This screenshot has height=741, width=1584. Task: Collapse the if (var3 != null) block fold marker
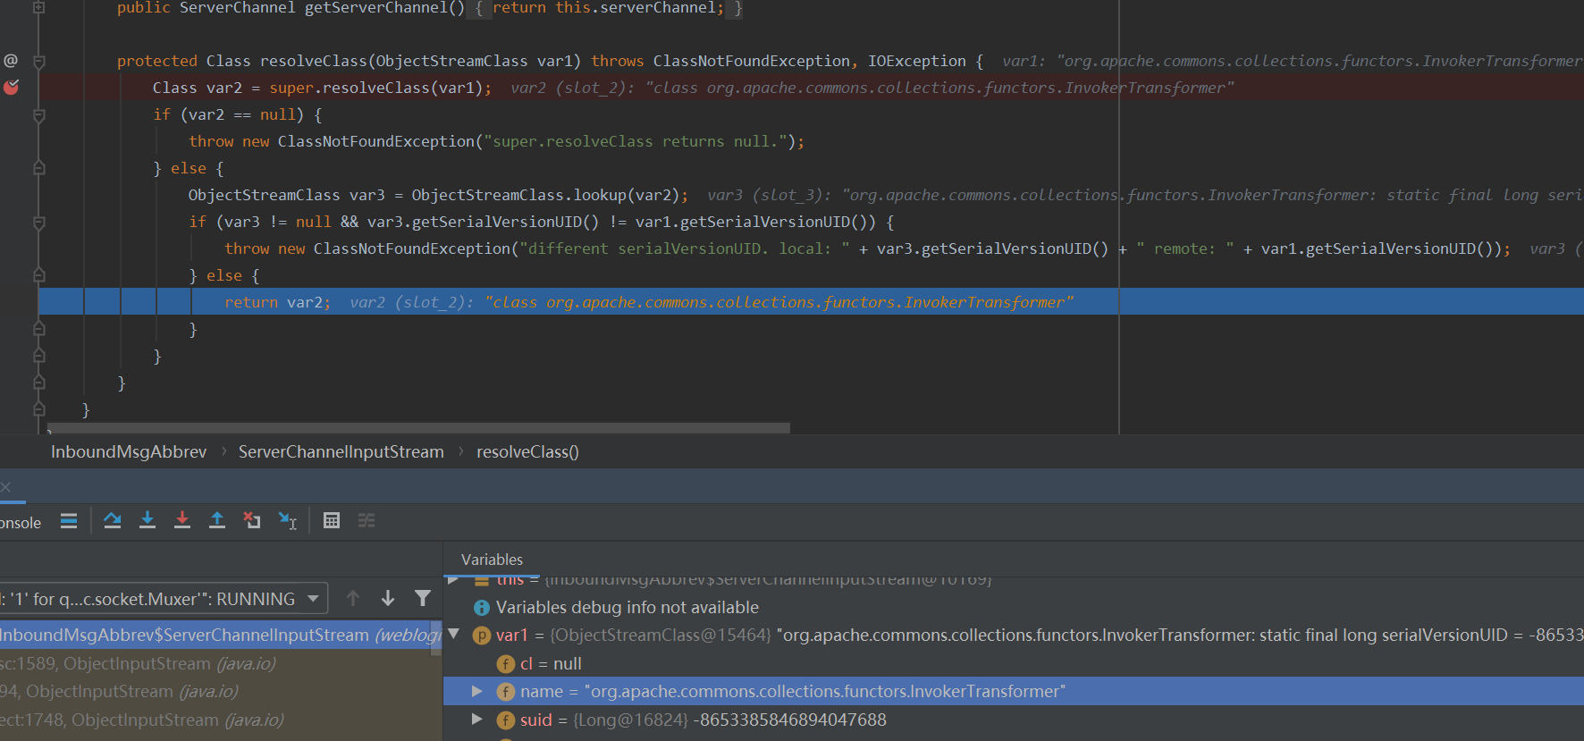[x=39, y=223]
